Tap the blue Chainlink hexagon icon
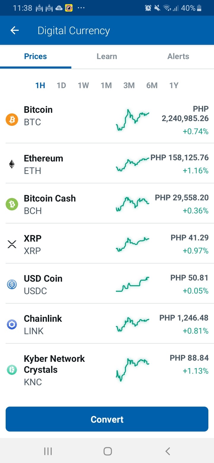This screenshot has height=463, width=214. coord(12,324)
